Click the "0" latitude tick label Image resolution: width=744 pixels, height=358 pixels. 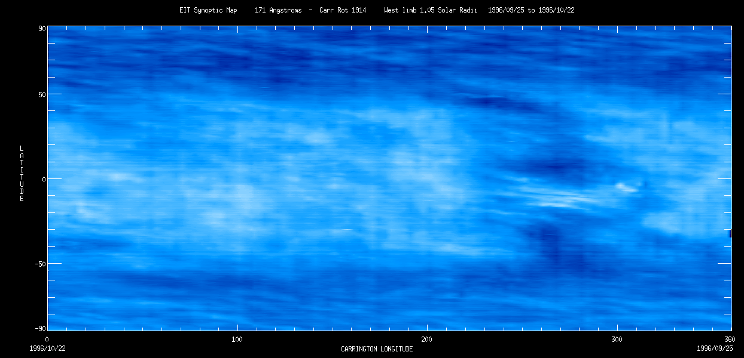pyautogui.click(x=44, y=179)
